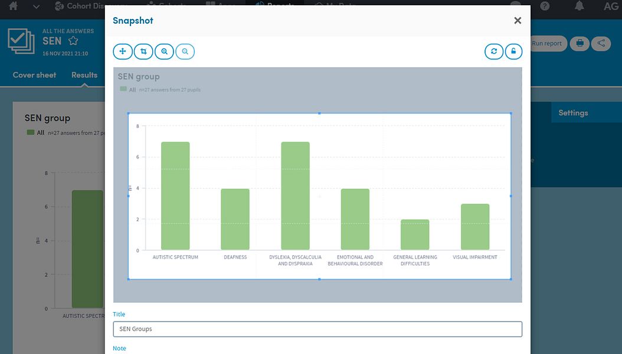Print the report with printer icon
622x354 pixels.
[x=580, y=43]
